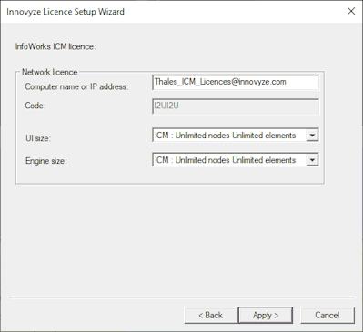Click the window title "Innovyze Licence Setup Wizard"
Image resolution: width=363 pixels, height=332 pixels.
66,12
